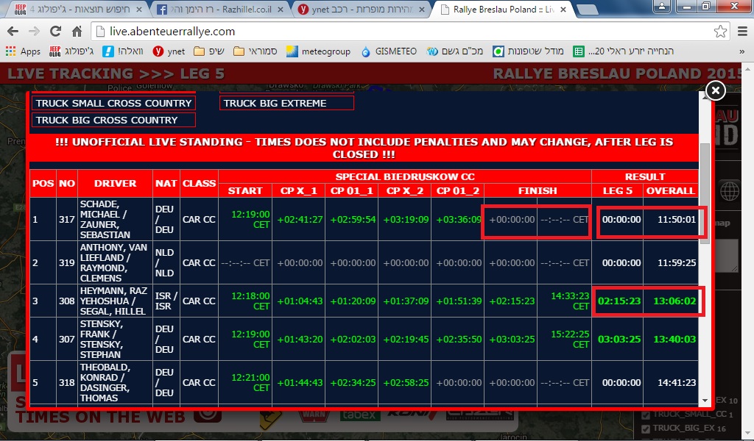This screenshot has width=754, height=441.
Task: Open the Chrome hamburger menu
Action: coord(741,32)
